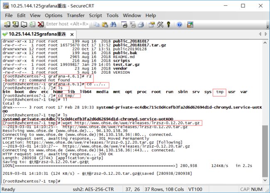270x193 pixels.
Task: Click the 'NUM' status indicator
Action: (257, 189)
